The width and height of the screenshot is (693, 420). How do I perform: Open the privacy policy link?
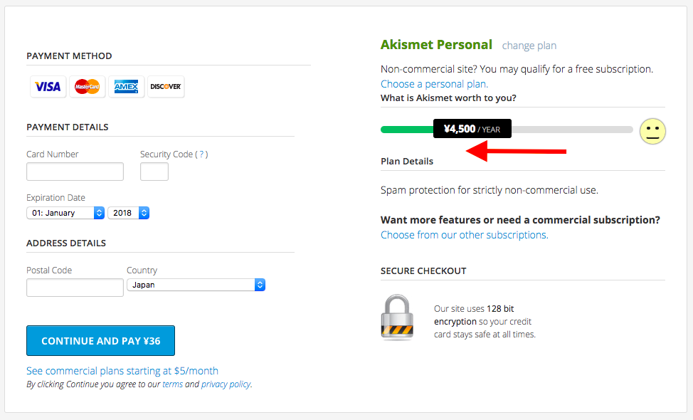pos(226,384)
